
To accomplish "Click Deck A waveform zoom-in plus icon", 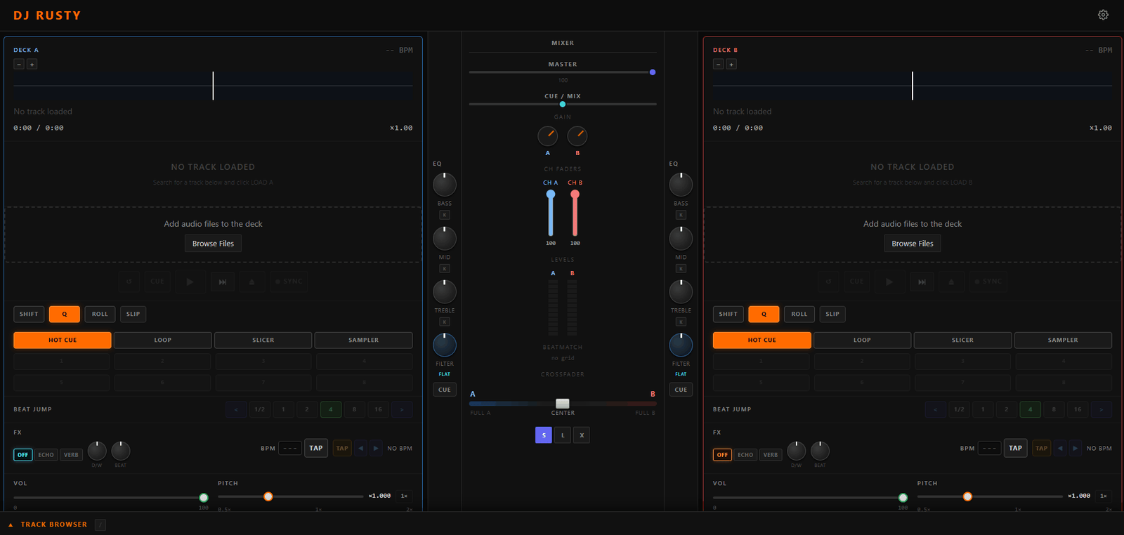I will tap(32, 64).
